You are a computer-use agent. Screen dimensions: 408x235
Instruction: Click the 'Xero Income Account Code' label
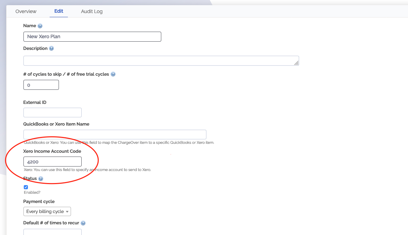(52, 151)
